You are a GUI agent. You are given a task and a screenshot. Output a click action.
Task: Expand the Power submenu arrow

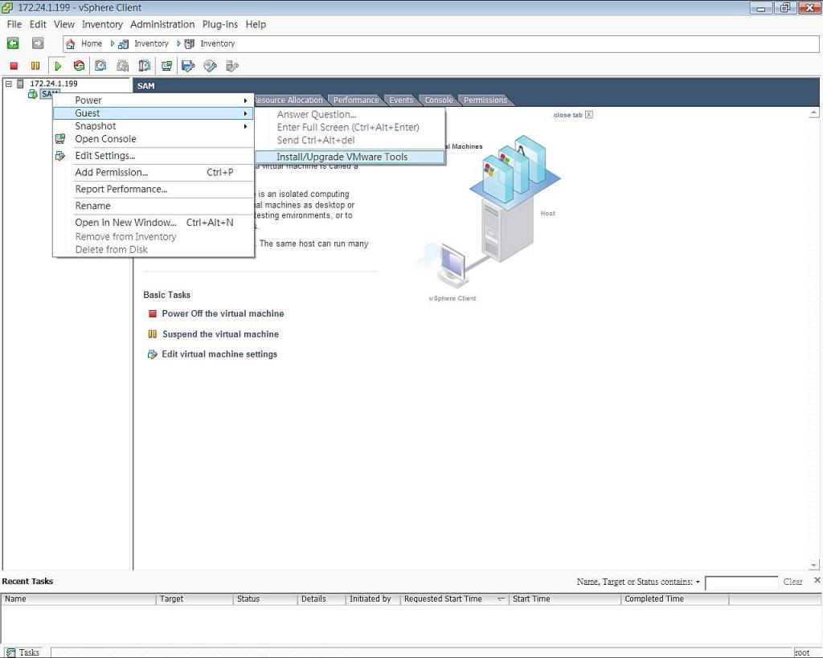click(x=245, y=100)
